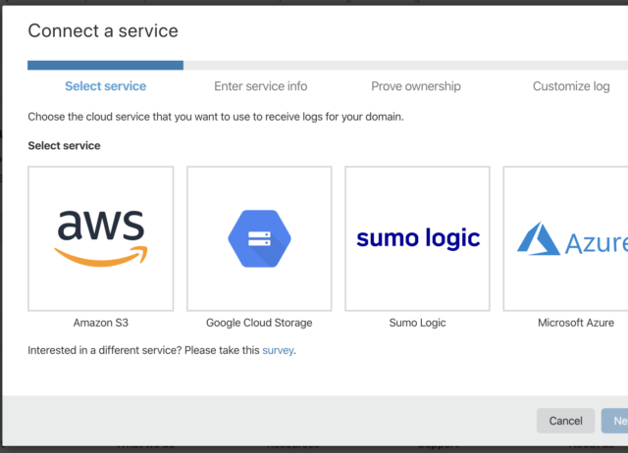Screen dimensions: 628x453
Task: Select the Amazon S3 AWS logo tile
Action: (x=100, y=238)
